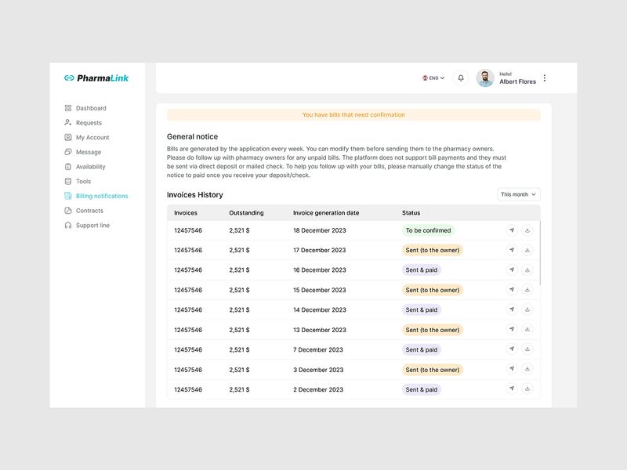Click Albert Flores profile avatar
Image resolution: width=627 pixels, height=470 pixels.
(x=485, y=78)
